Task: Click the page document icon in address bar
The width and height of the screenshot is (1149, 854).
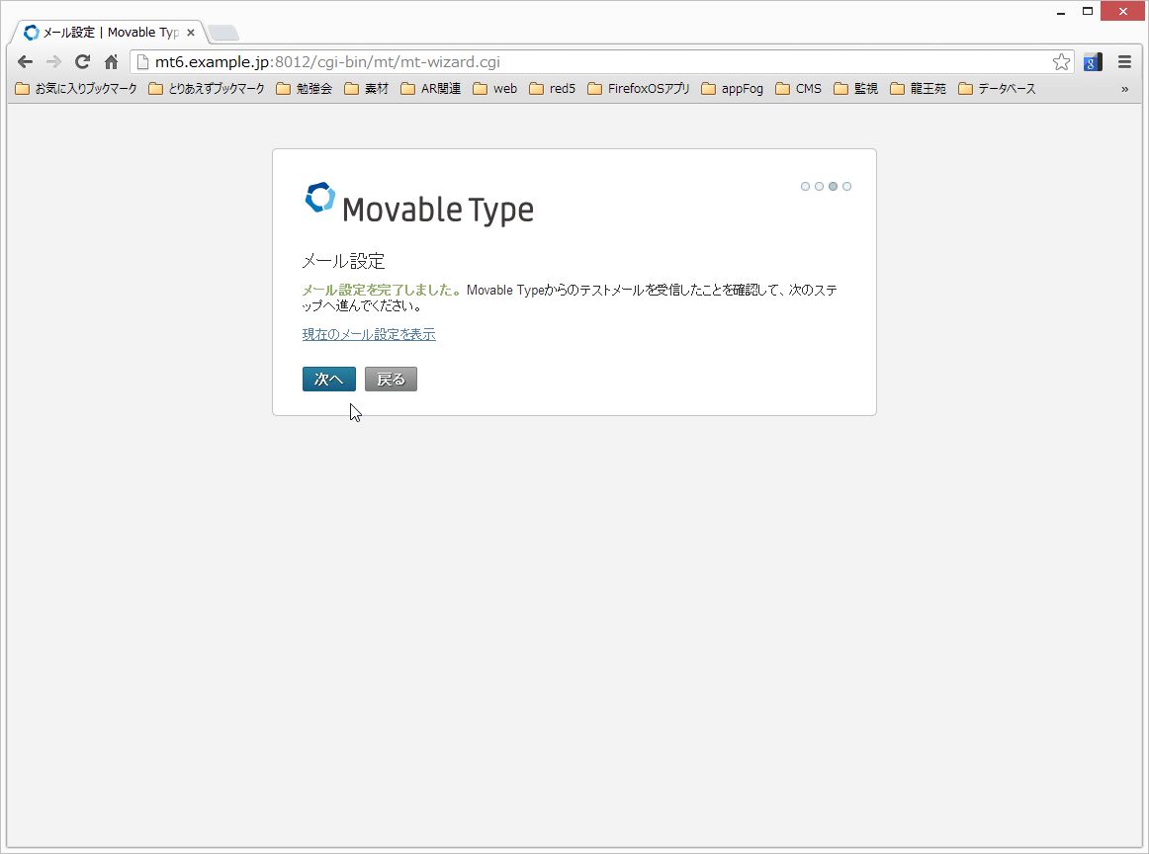Action: (x=143, y=62)
